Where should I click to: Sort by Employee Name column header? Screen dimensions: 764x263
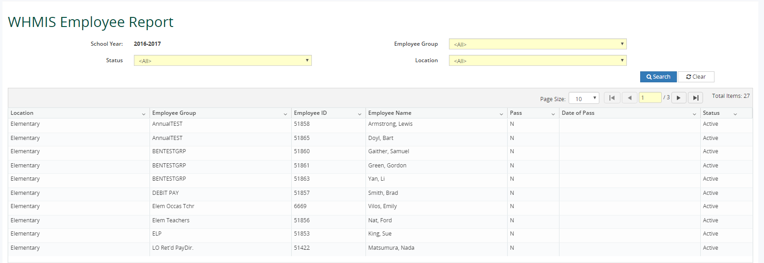(x=390, y=113)
